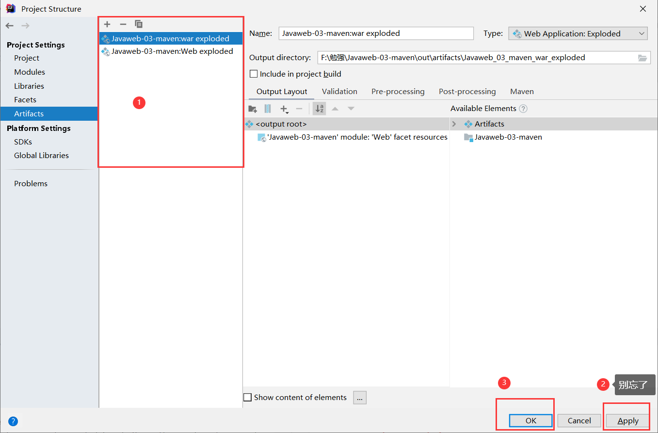Click the Apply button
658x433 pixels.
(x=628, y=421)
